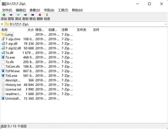Click the 7z.exe application icon

coord(3,57)
